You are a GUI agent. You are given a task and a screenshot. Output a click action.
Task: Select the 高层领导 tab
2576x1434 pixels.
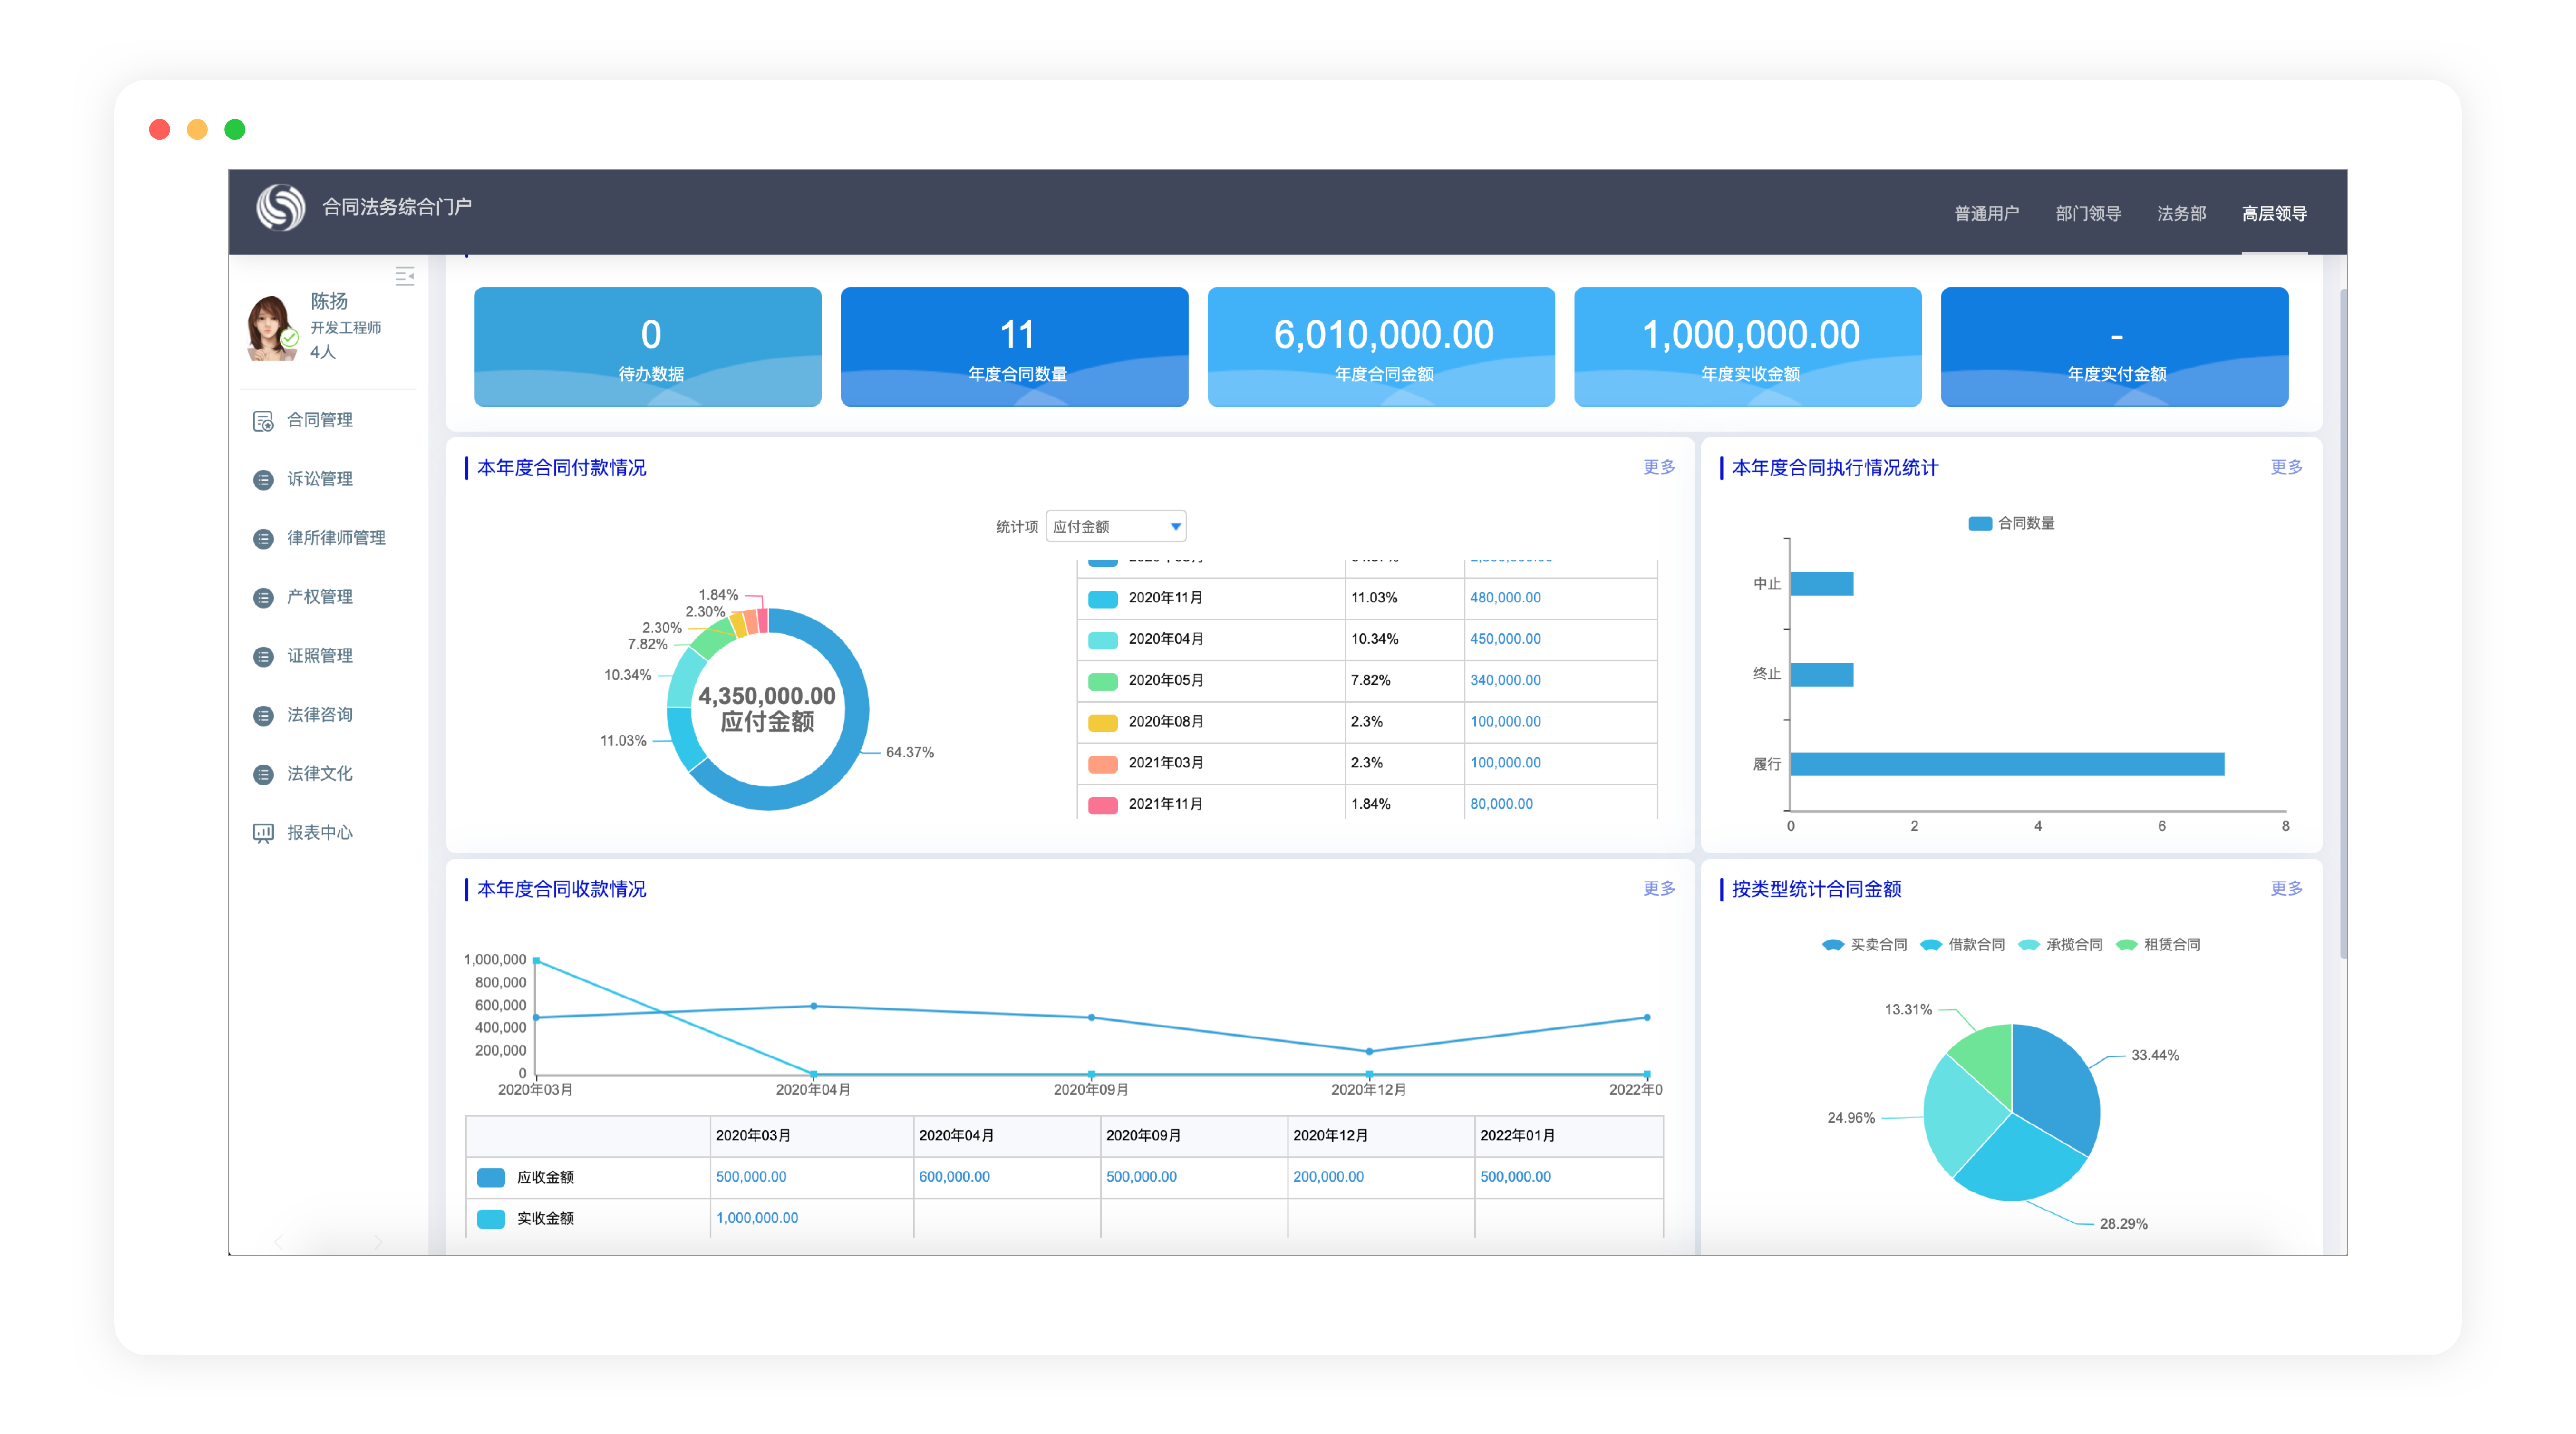point(2274,214)
